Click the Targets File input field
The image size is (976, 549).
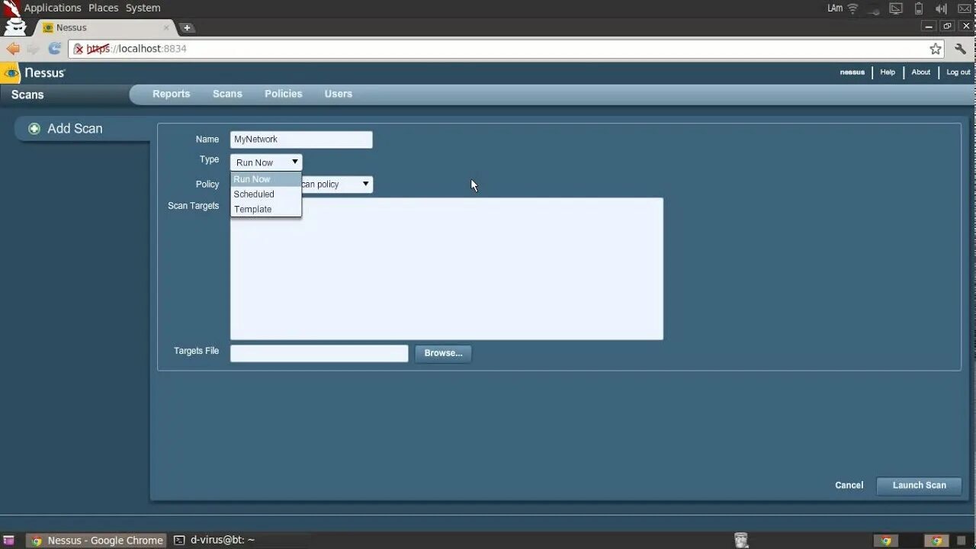(319, 353)
